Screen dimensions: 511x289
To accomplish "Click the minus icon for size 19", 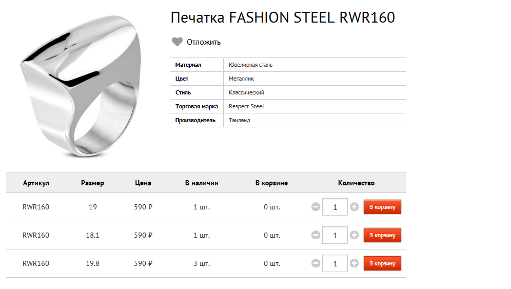I will (x=316, y=207).
